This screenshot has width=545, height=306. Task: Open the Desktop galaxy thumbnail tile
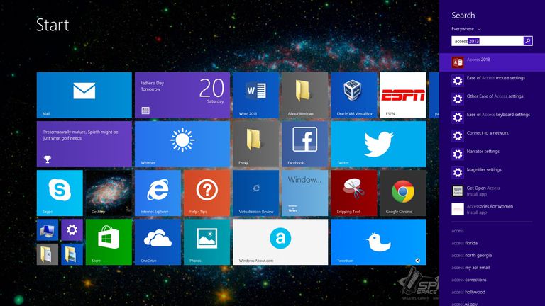[x=109, y=193]
